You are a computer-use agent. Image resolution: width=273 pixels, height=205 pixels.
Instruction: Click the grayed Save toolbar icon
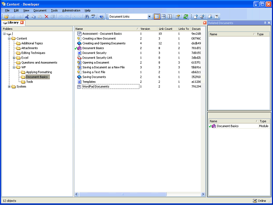(x=13, y=17)
